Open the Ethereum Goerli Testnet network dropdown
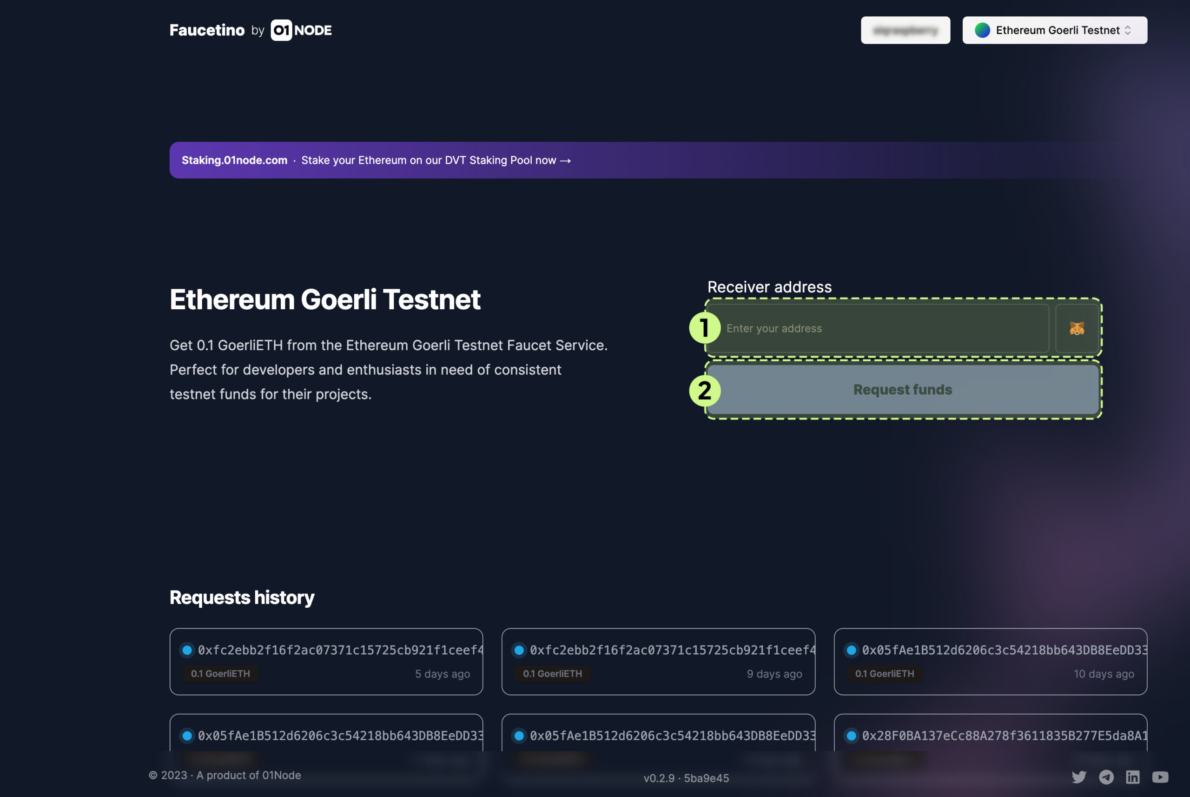The height and width of the screenshot is (797, 1190). 1054,30
